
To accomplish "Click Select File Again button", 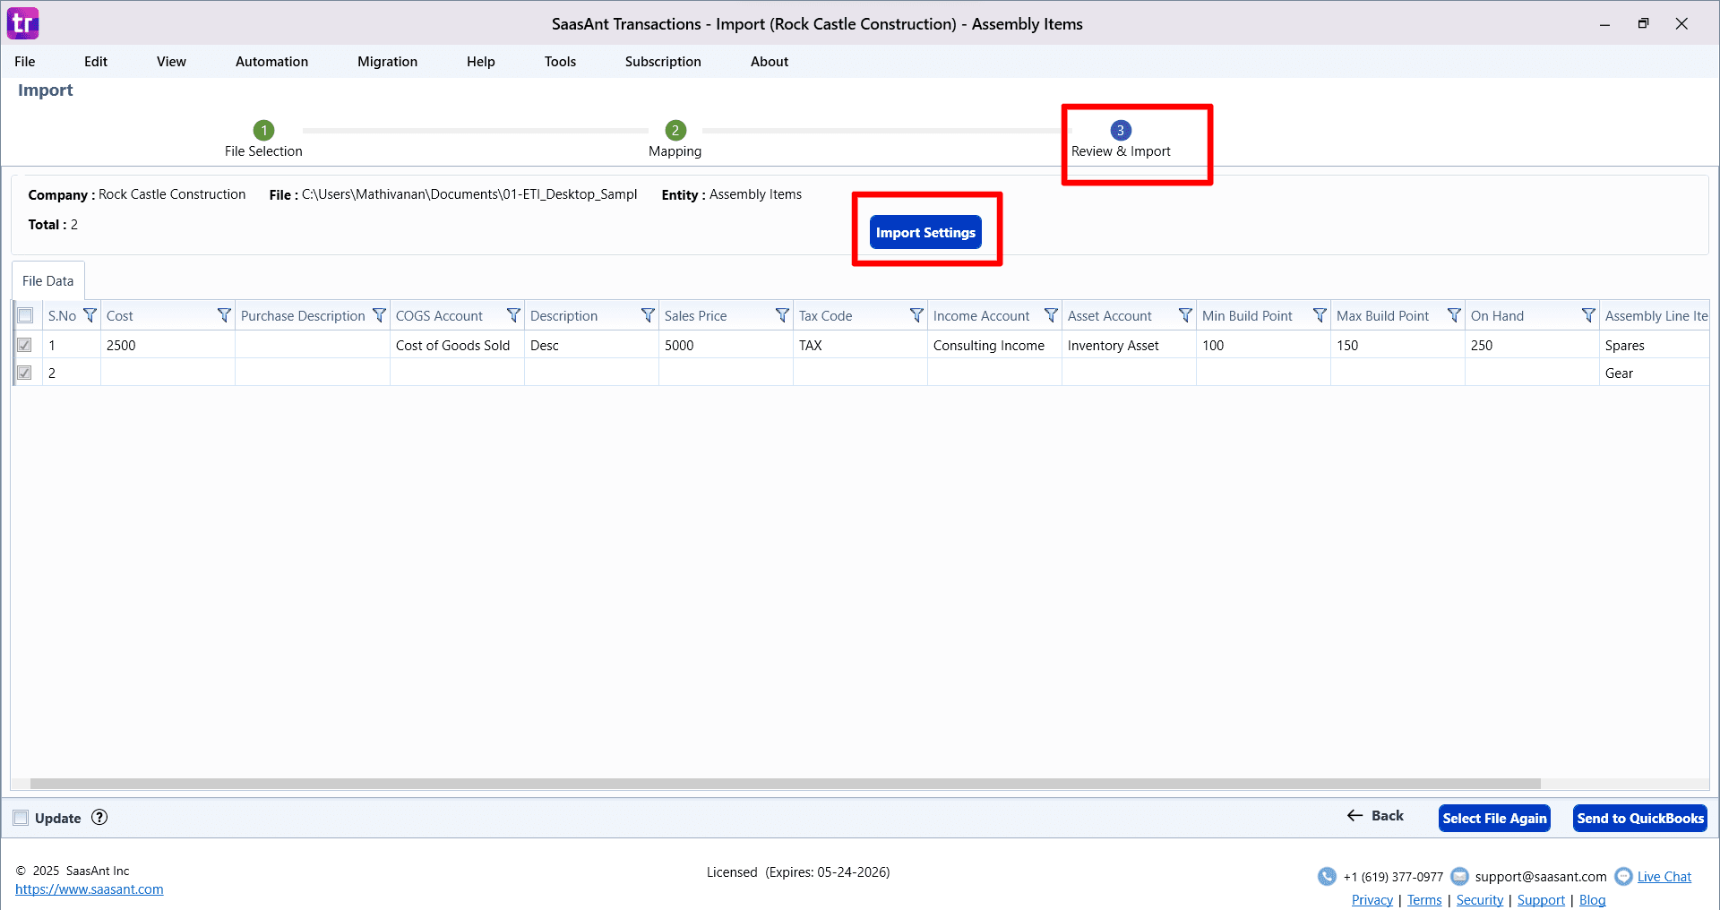I will coord(1494,818).
